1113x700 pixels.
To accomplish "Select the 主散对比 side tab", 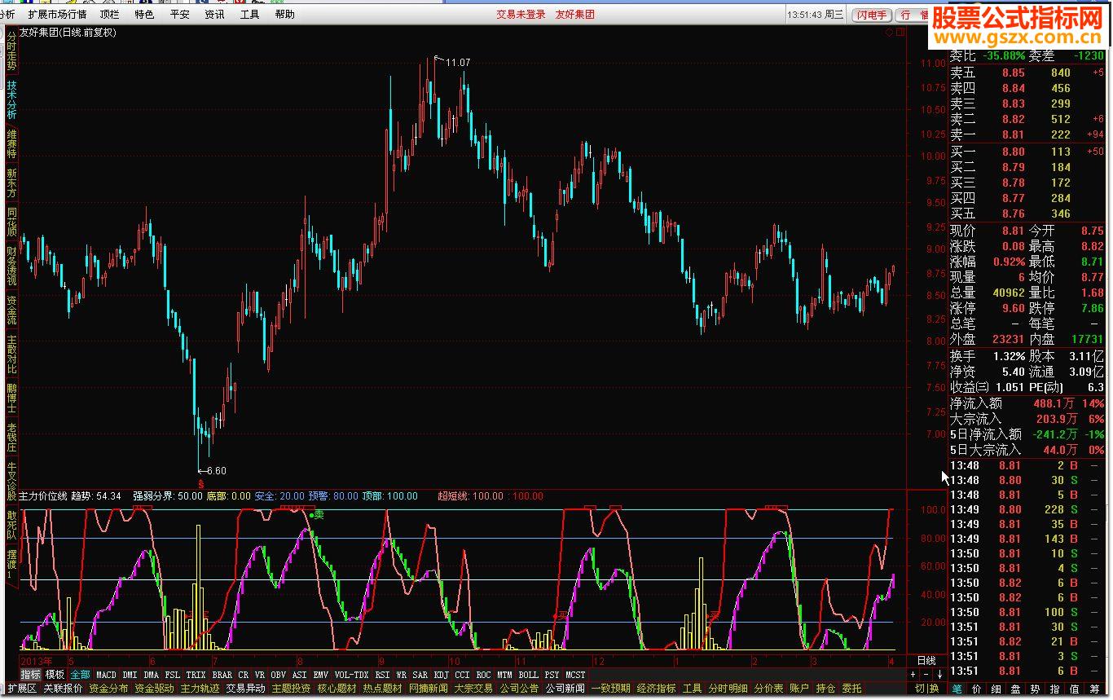I will point(11,354).
